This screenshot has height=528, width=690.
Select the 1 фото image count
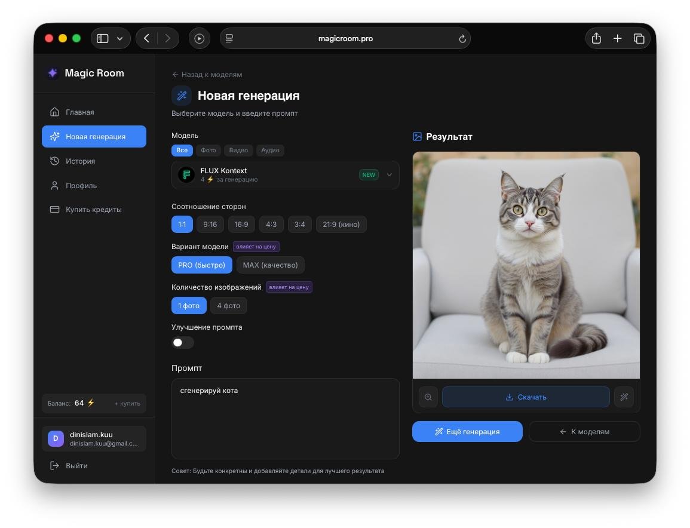pos(189,305)
